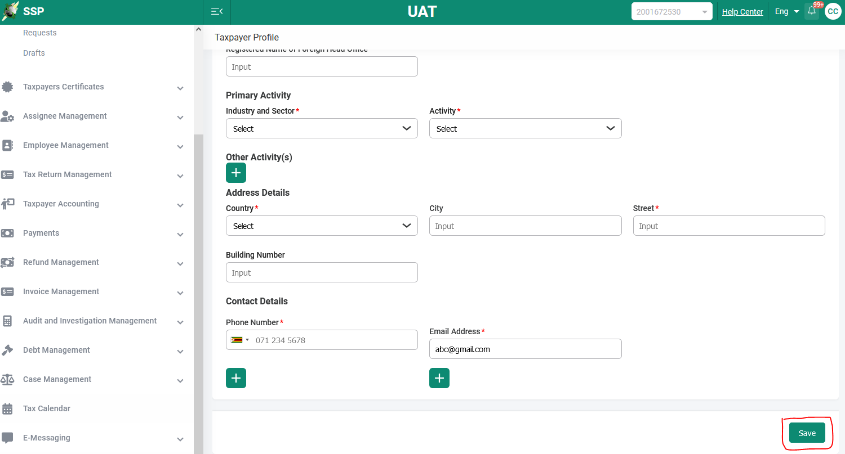Add another phone number with plus icon
Image resolution: width=845 pixels, height=454 pixels.
236,378
